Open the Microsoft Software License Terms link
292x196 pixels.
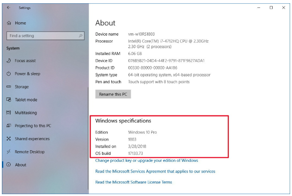coord(134,182)
